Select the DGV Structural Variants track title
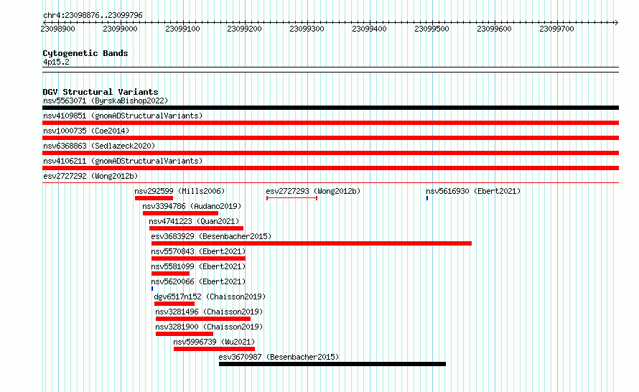 [x=101, y=92]
